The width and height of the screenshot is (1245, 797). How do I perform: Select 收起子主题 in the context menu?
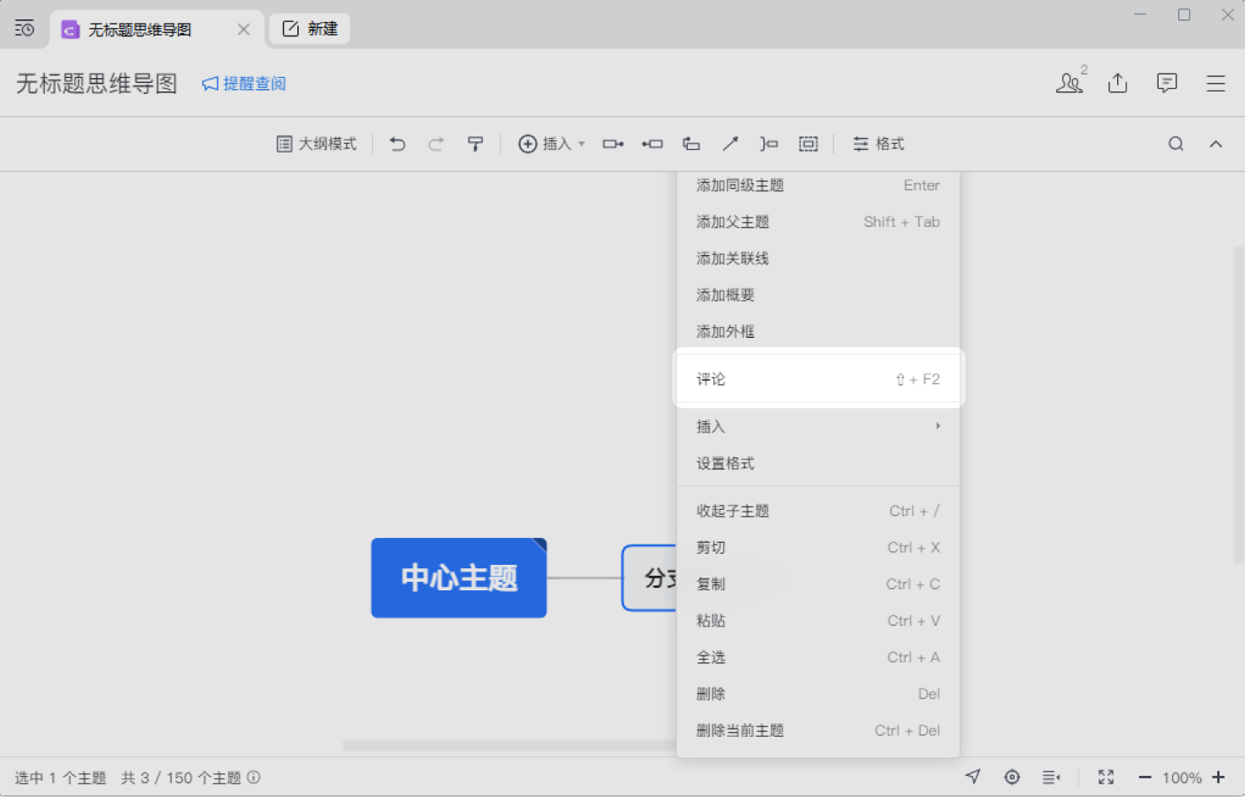pos(818,511)
